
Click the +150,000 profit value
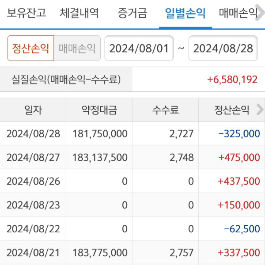239,205
